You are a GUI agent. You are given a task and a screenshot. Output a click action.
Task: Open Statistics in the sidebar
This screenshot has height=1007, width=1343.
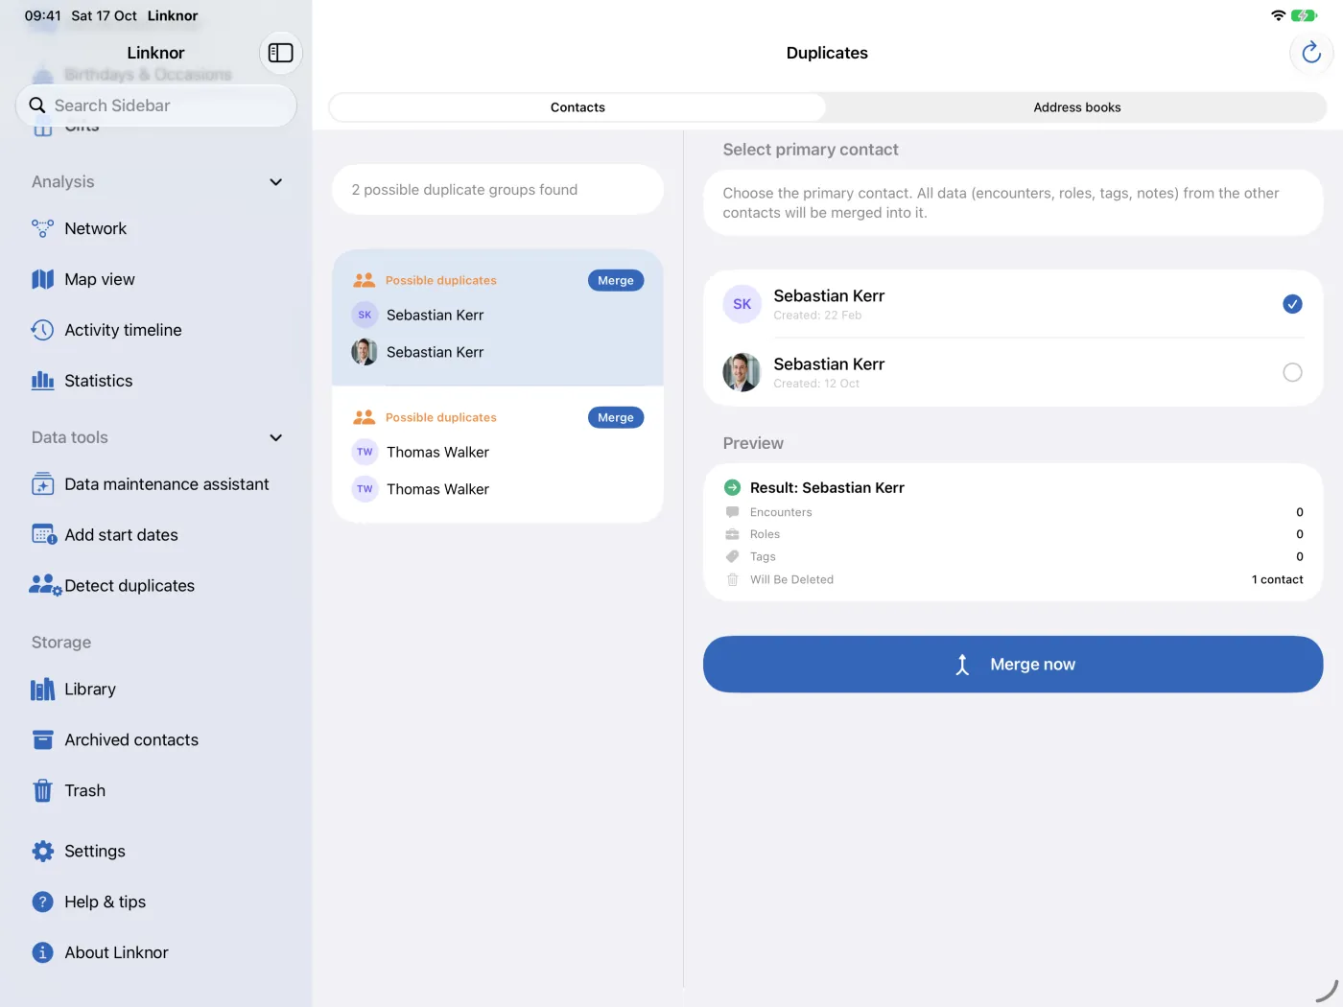point(98,381)
